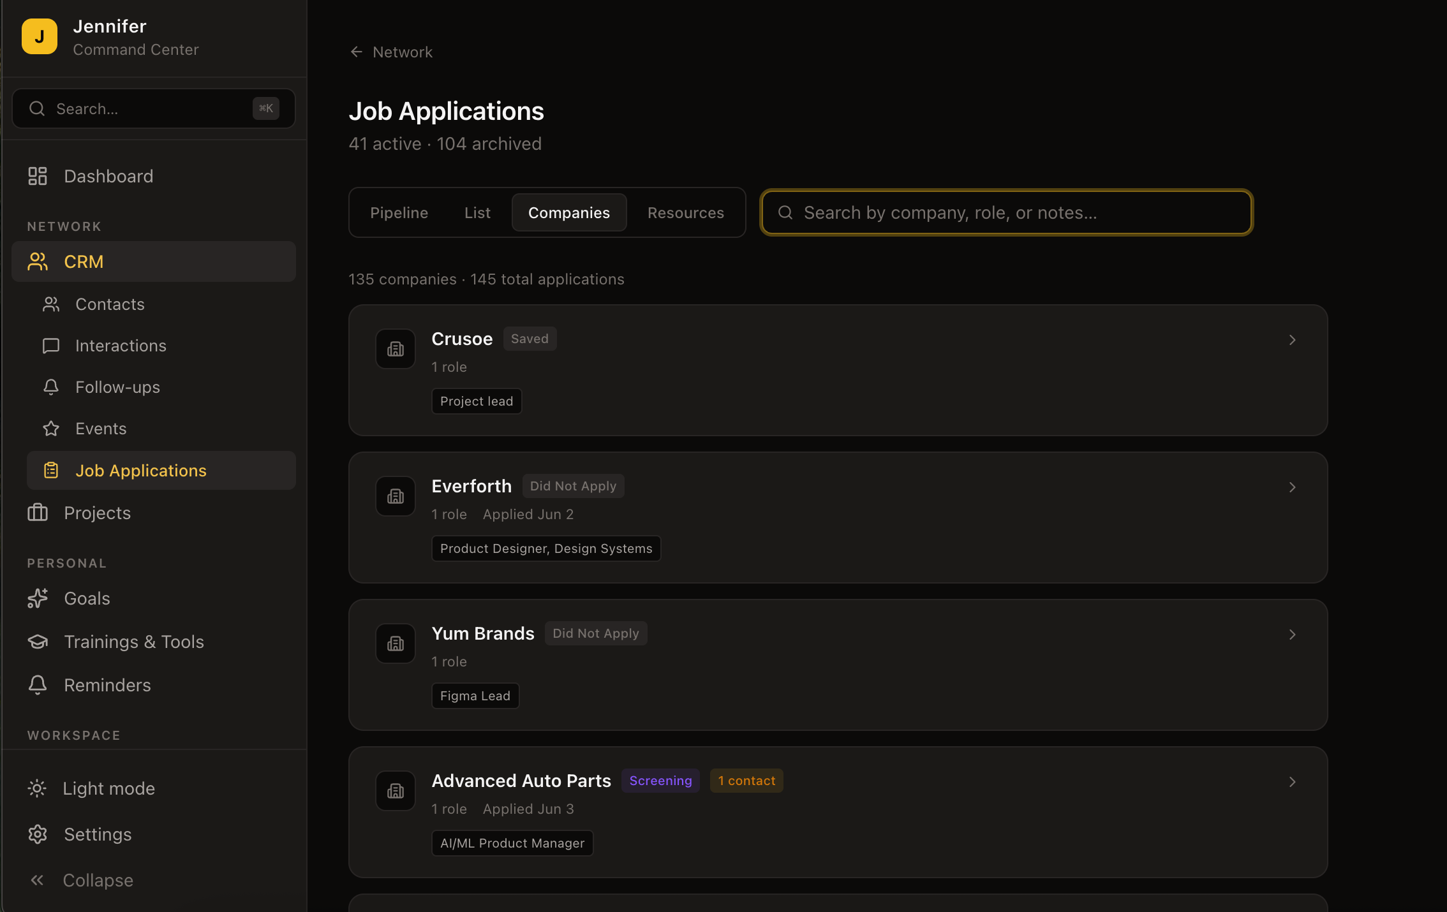Viewport: 1447px width, 912px height.
Task: Go to Contacts
Action: click(161, 304)
